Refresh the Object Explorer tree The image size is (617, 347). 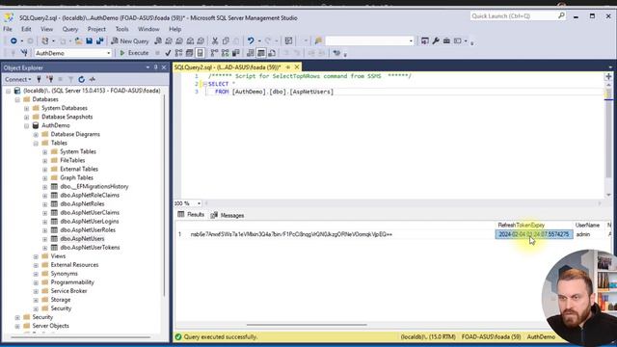(x=81, y=79)
